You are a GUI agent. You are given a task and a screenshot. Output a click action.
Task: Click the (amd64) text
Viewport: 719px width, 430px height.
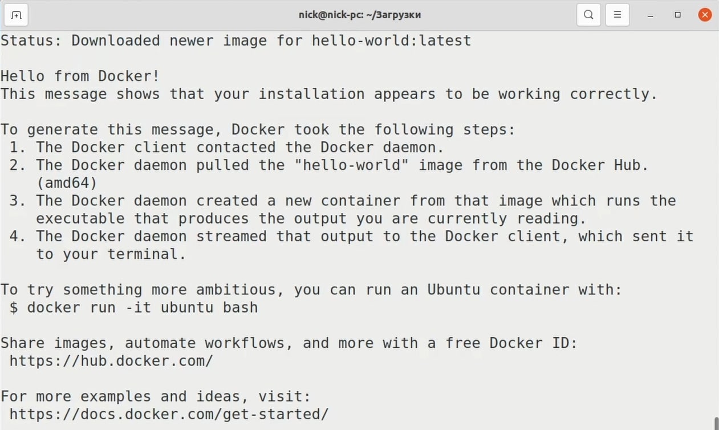coord(67,183)
